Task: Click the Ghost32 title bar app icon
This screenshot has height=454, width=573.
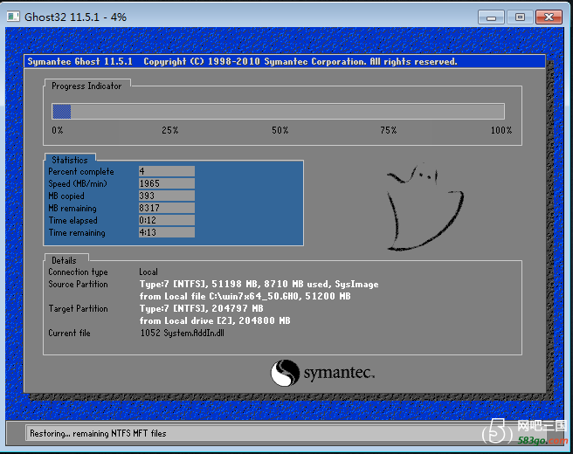Action: [x=13, y=17]
